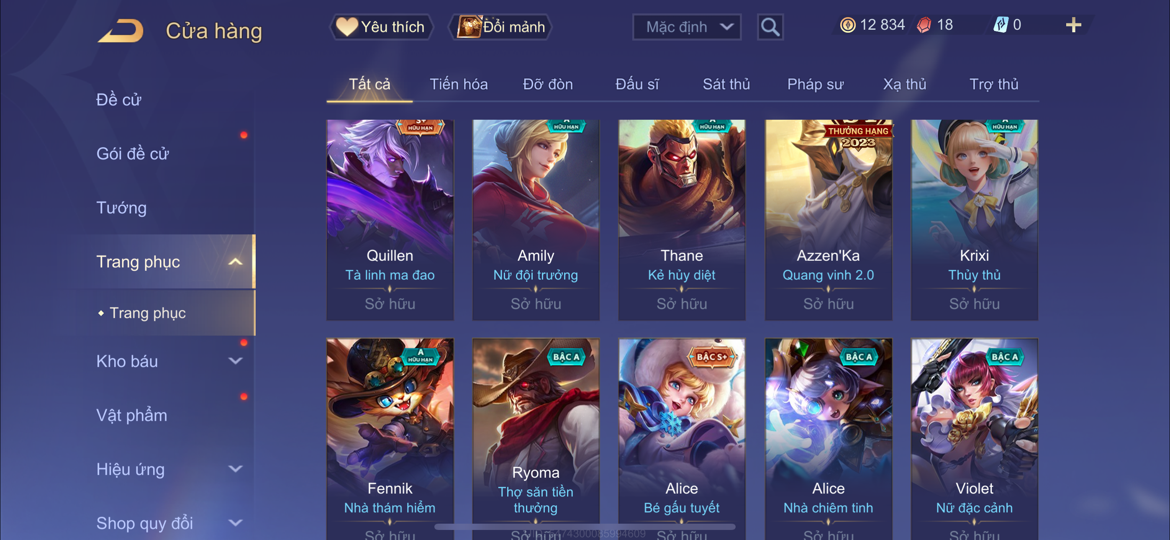Click the back arrow icon

pos(121,31)
